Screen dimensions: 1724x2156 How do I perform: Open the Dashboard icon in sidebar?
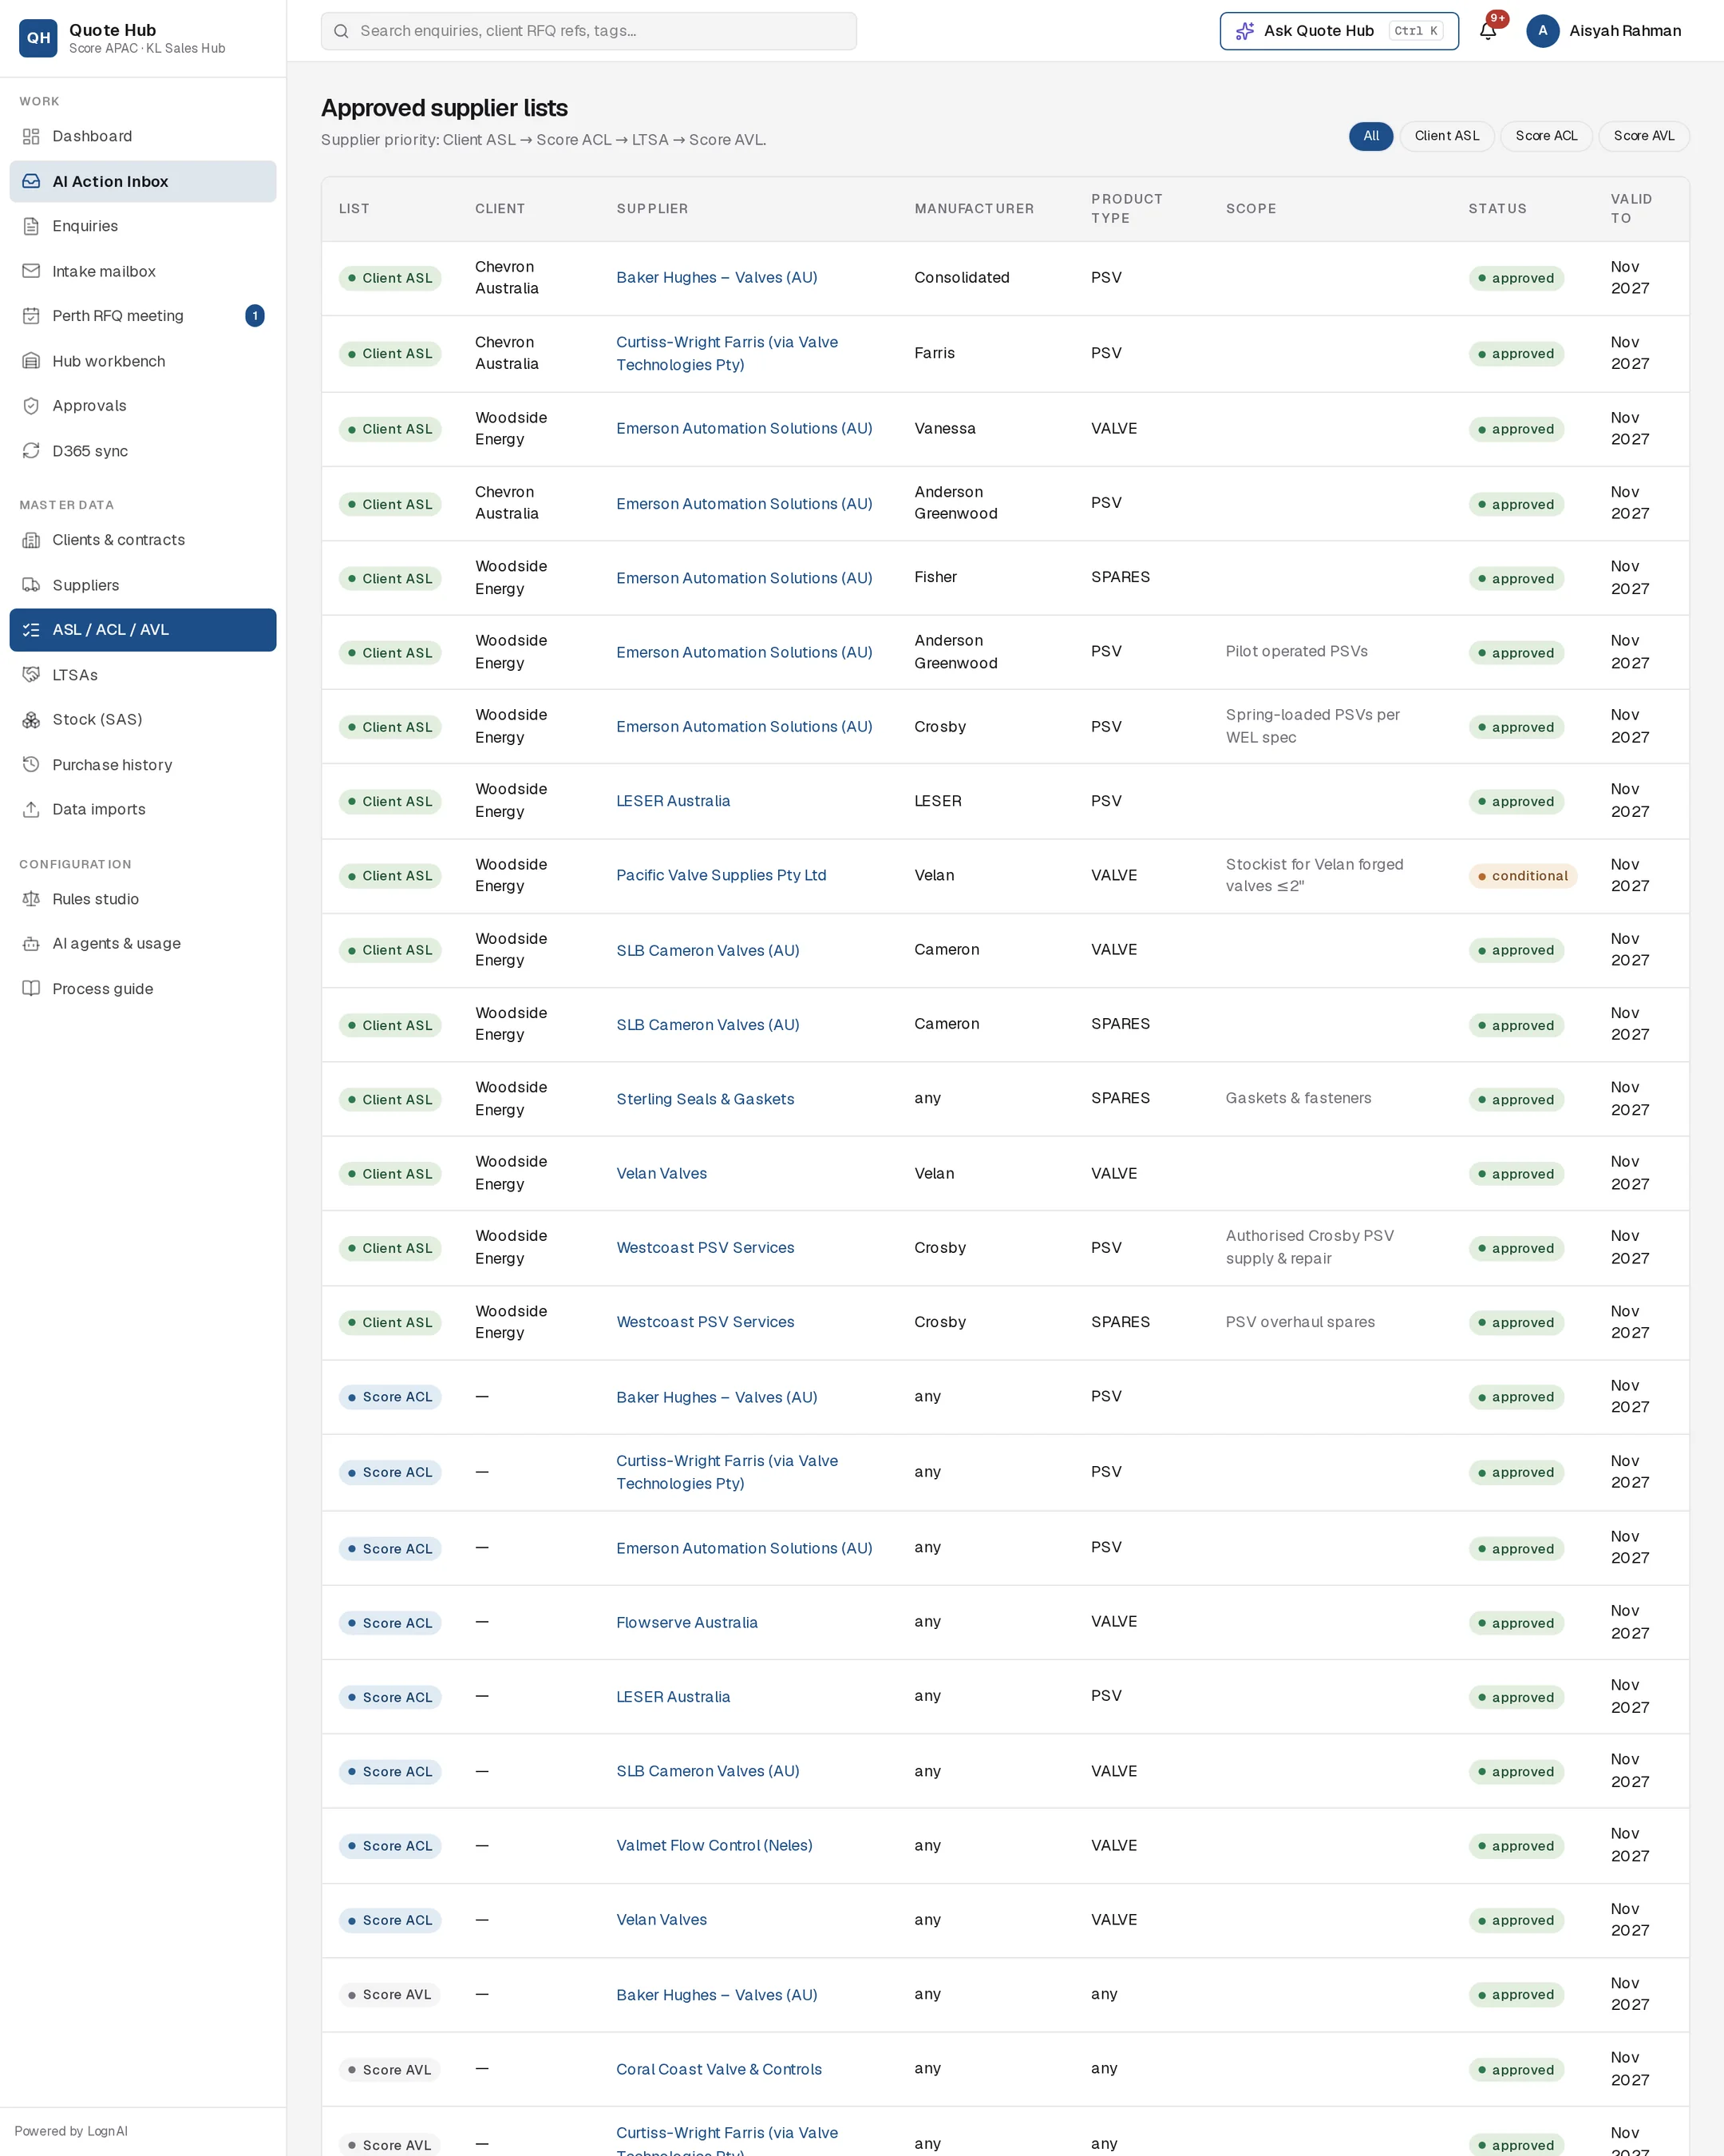[31, 136]
